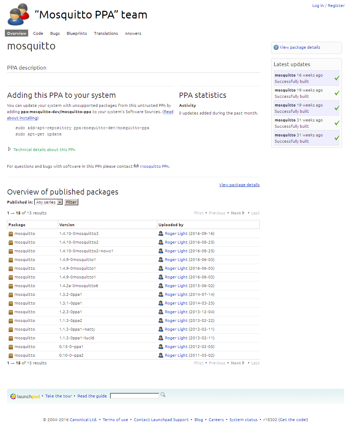Click the Mosquitto PPA contact team icon
The image size is (351, 427).
click(x=136, y=166)
